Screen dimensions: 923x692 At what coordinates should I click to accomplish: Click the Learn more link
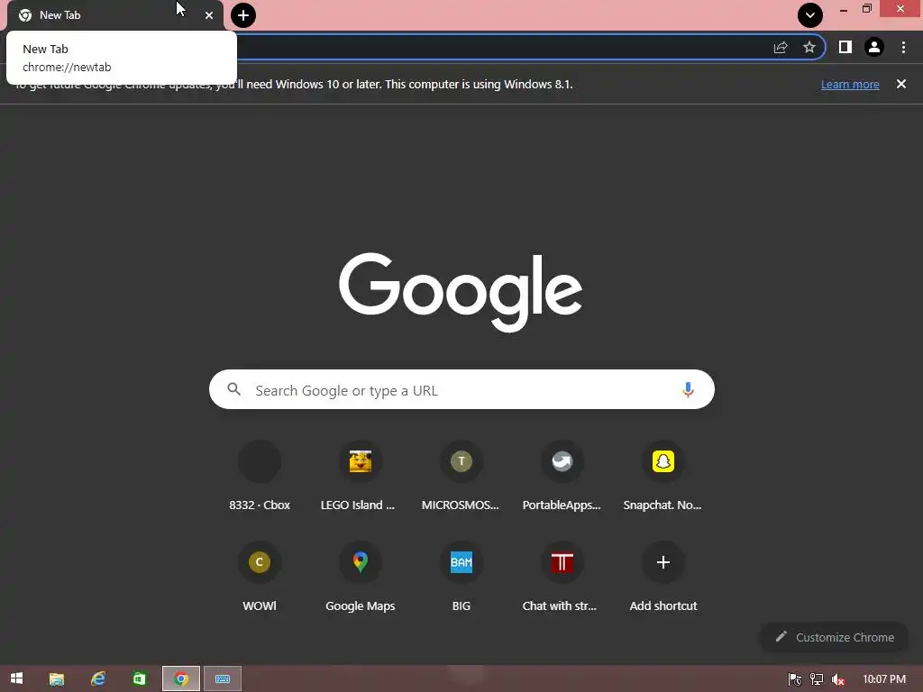click(x=850, y=84)
